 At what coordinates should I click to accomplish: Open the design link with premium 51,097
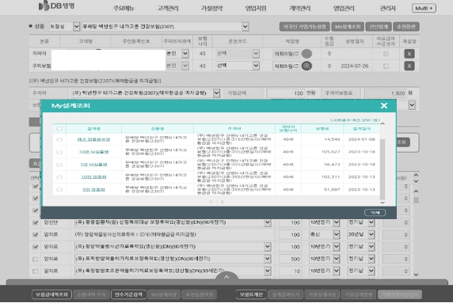click(x=93, y=190)
